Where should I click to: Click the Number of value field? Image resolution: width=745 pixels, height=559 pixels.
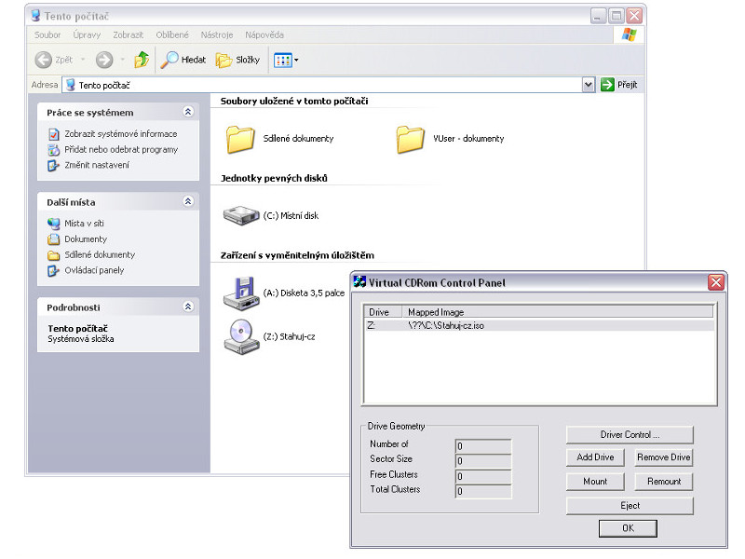(x=483, y=446)
